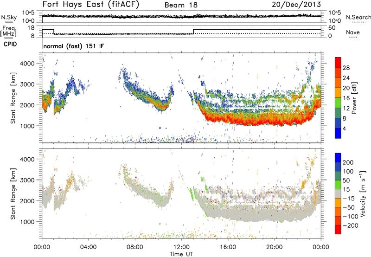Click the gray -15 to 15 velocity segment

pos(338,193)
